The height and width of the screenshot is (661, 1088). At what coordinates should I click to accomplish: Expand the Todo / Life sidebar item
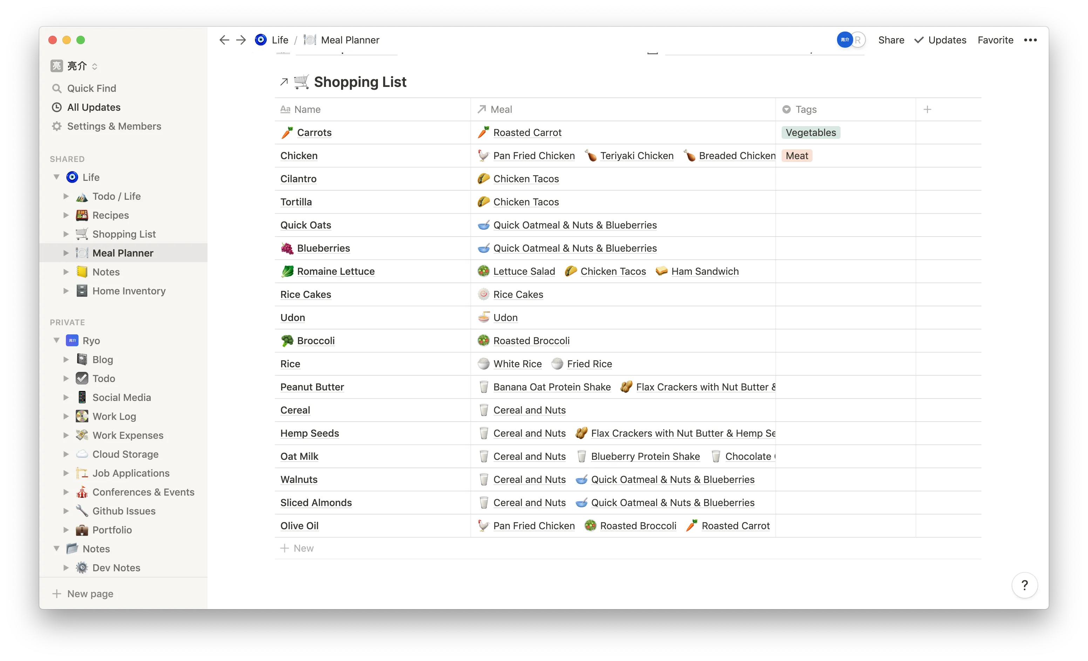pyautogui.click(x=66, y=196)
